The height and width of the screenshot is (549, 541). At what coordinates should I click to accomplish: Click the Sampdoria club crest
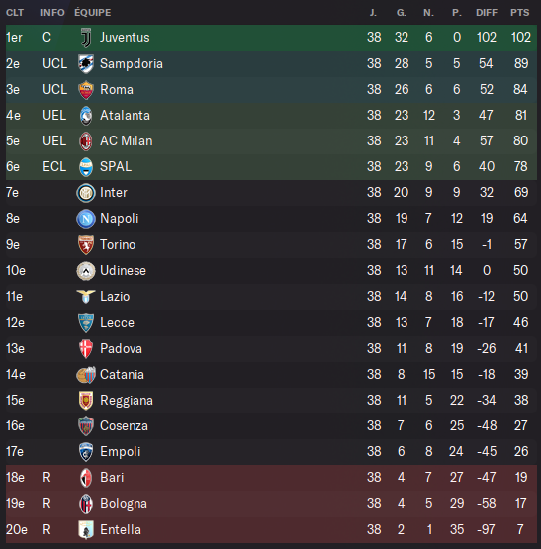[86, 64]
